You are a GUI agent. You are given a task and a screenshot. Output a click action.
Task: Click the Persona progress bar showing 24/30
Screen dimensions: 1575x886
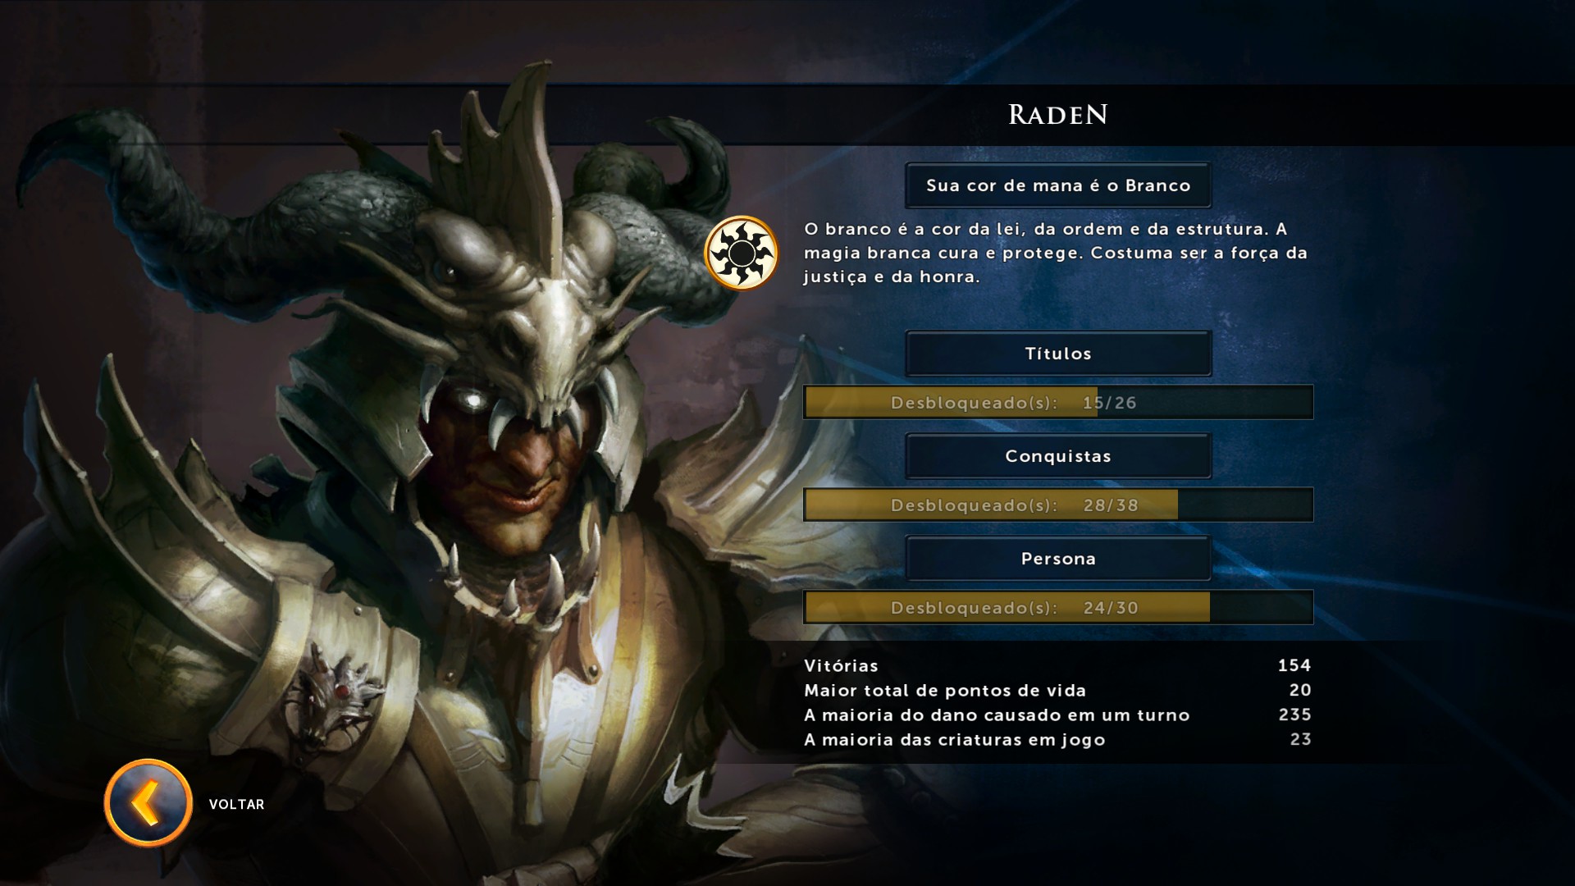pos(1058,607)
